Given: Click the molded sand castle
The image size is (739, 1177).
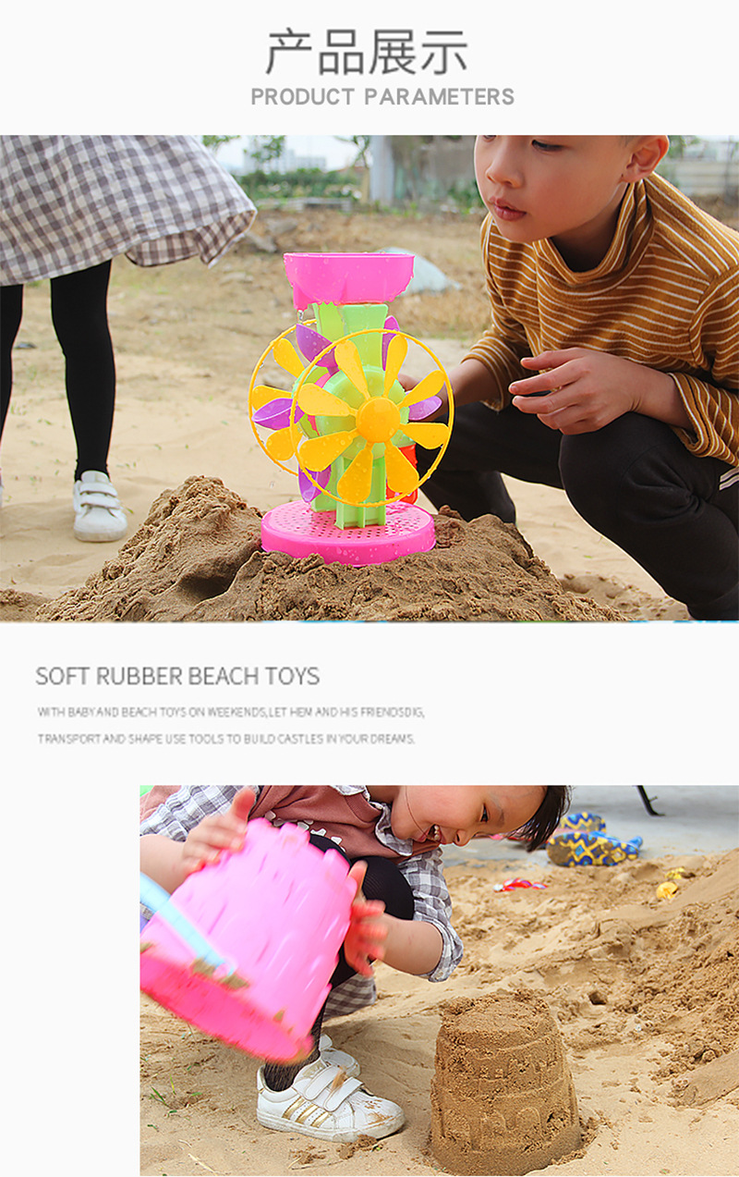Looking at the screenshot, I should (x=505, y=1082).
